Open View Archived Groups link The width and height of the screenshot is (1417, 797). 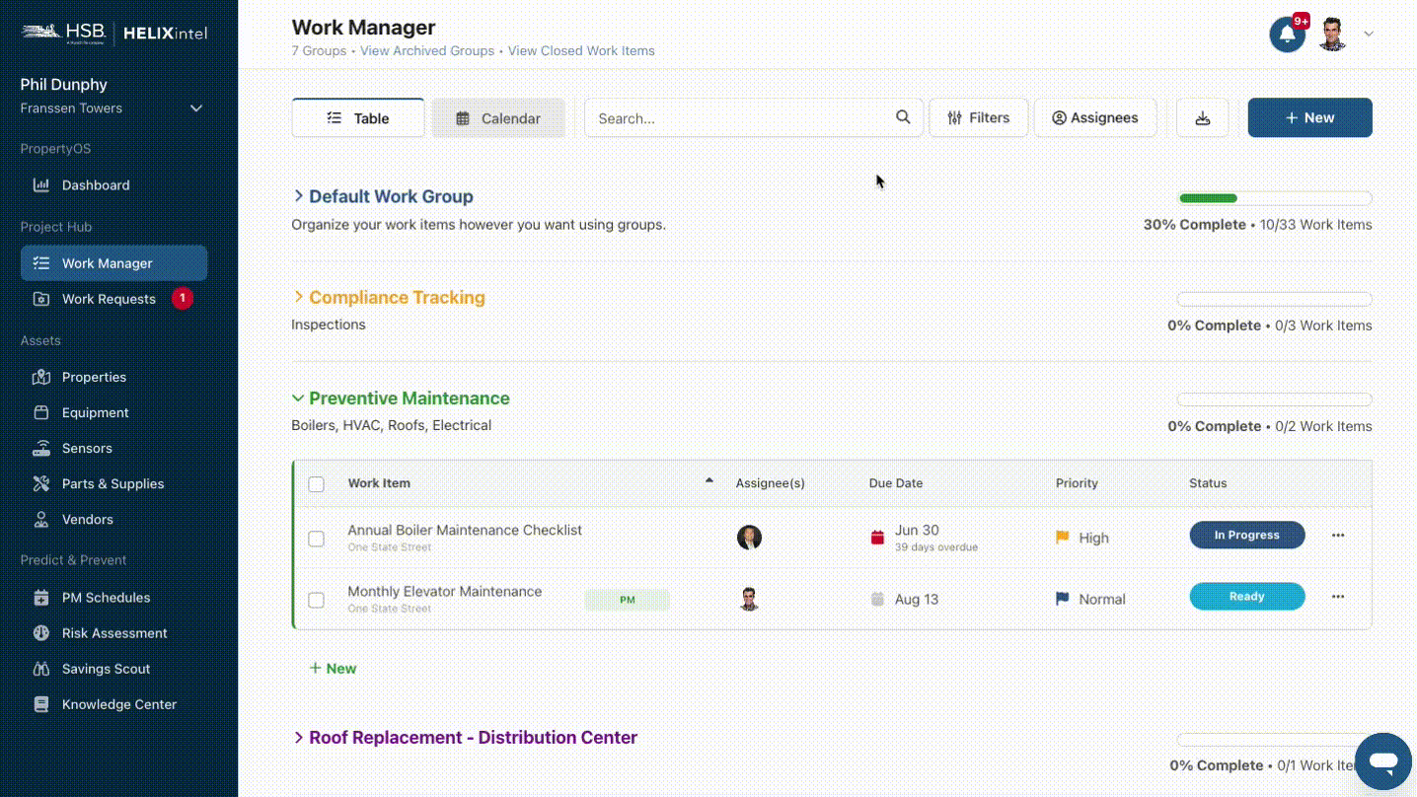click(427, 50)
